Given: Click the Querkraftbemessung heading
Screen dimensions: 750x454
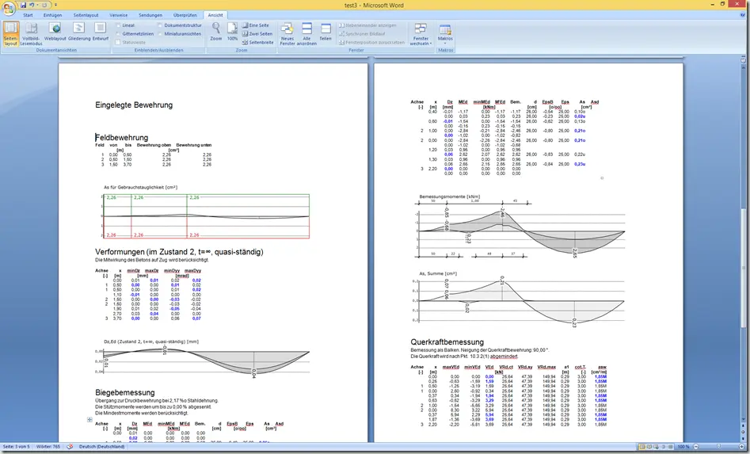Looking at the screenshot, I should point(447,341).
